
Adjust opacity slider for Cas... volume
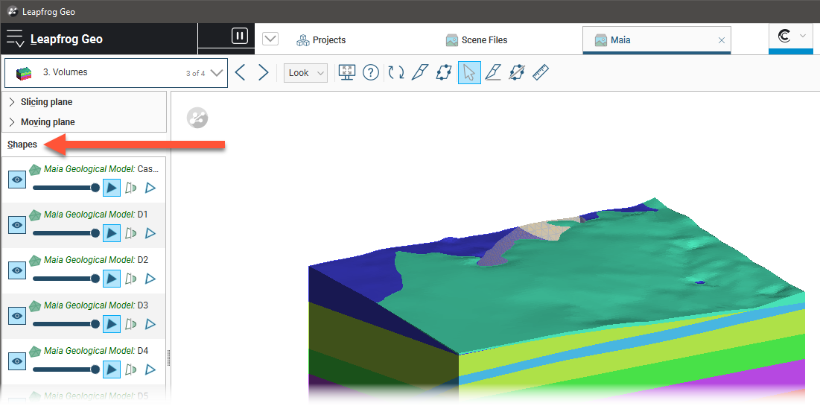click(x=66, y=188)
